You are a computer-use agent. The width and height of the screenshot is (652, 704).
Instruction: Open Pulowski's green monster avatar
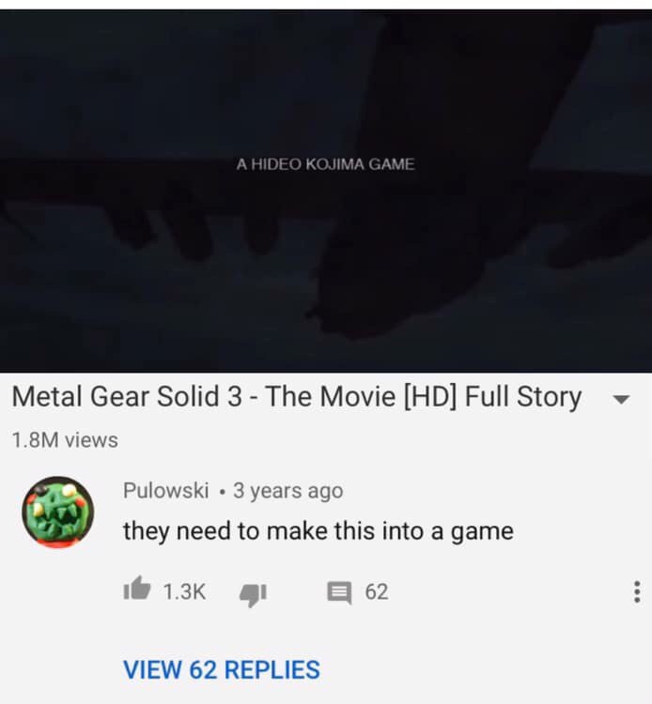pyautogui.click(x=58, y=512)
